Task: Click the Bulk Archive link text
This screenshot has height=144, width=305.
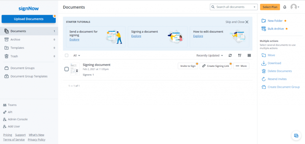Action: coord(276,29)
